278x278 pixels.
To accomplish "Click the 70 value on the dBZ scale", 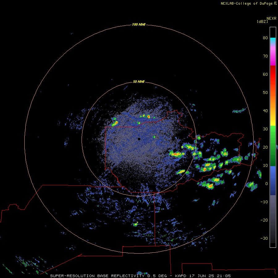I will click(265, 56).
